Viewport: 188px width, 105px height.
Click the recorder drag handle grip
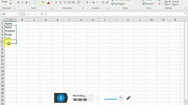coord(98,98)
